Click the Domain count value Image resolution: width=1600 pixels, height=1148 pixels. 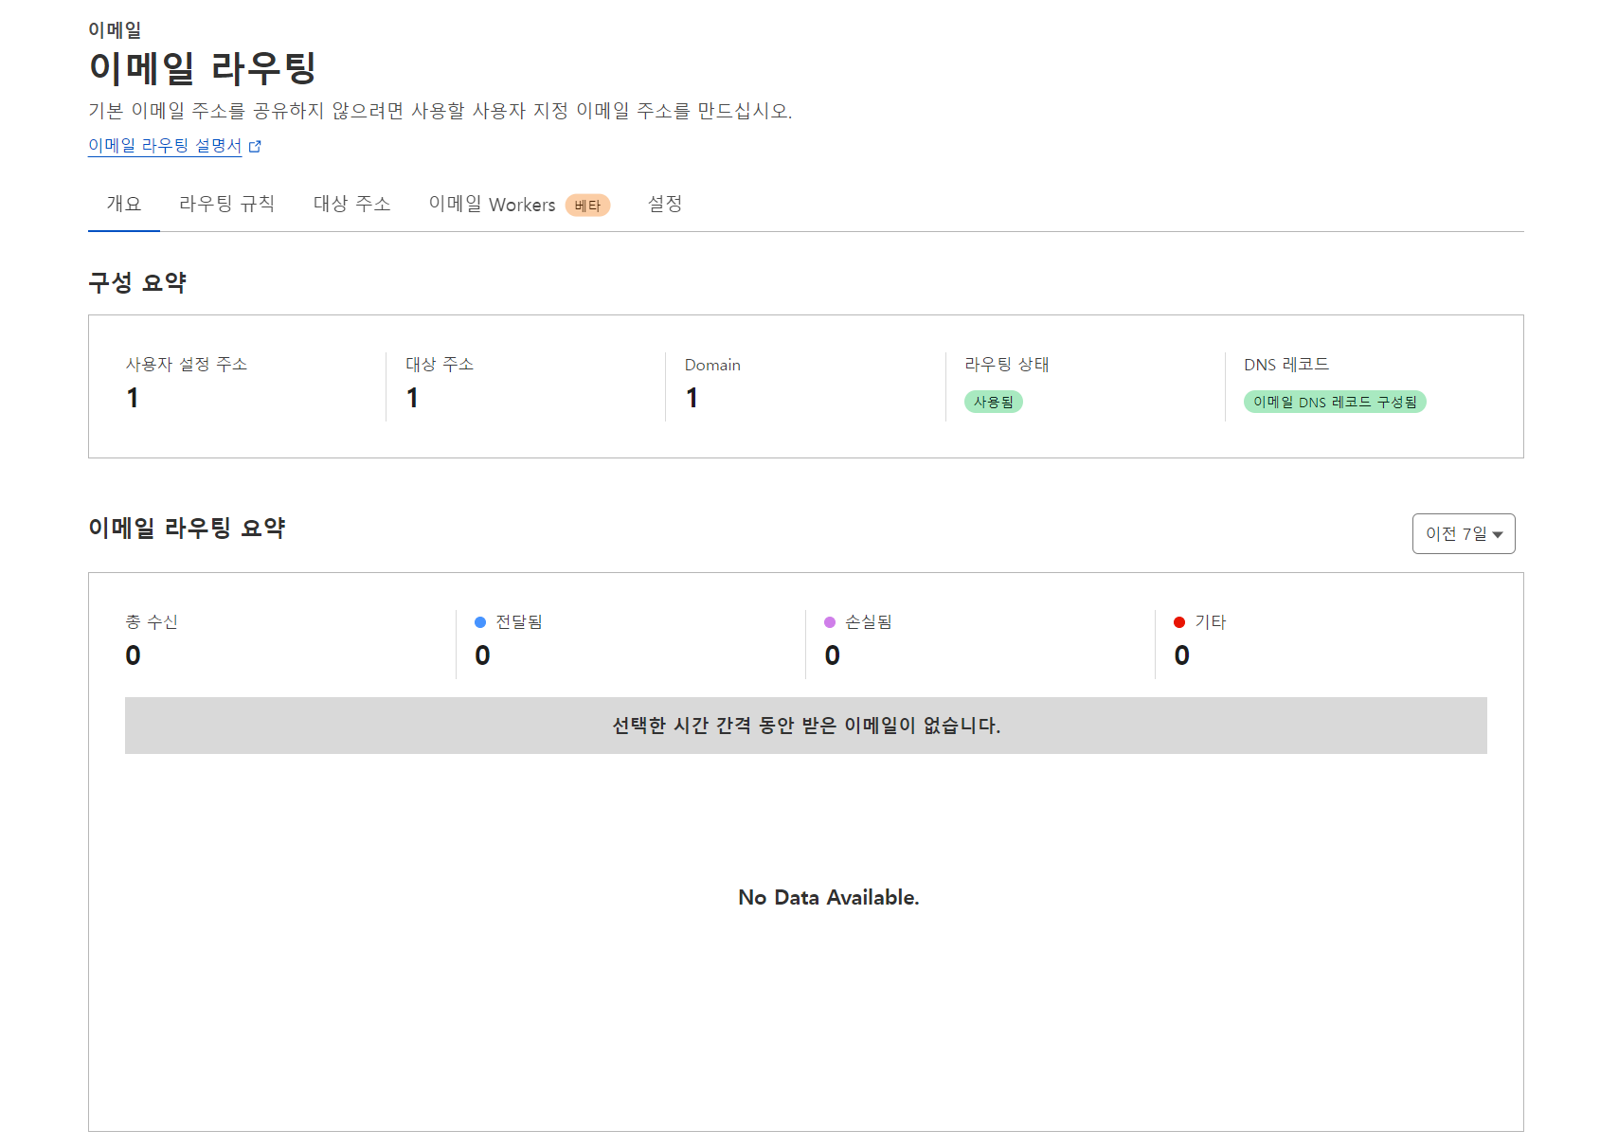[x=692, y=398]
